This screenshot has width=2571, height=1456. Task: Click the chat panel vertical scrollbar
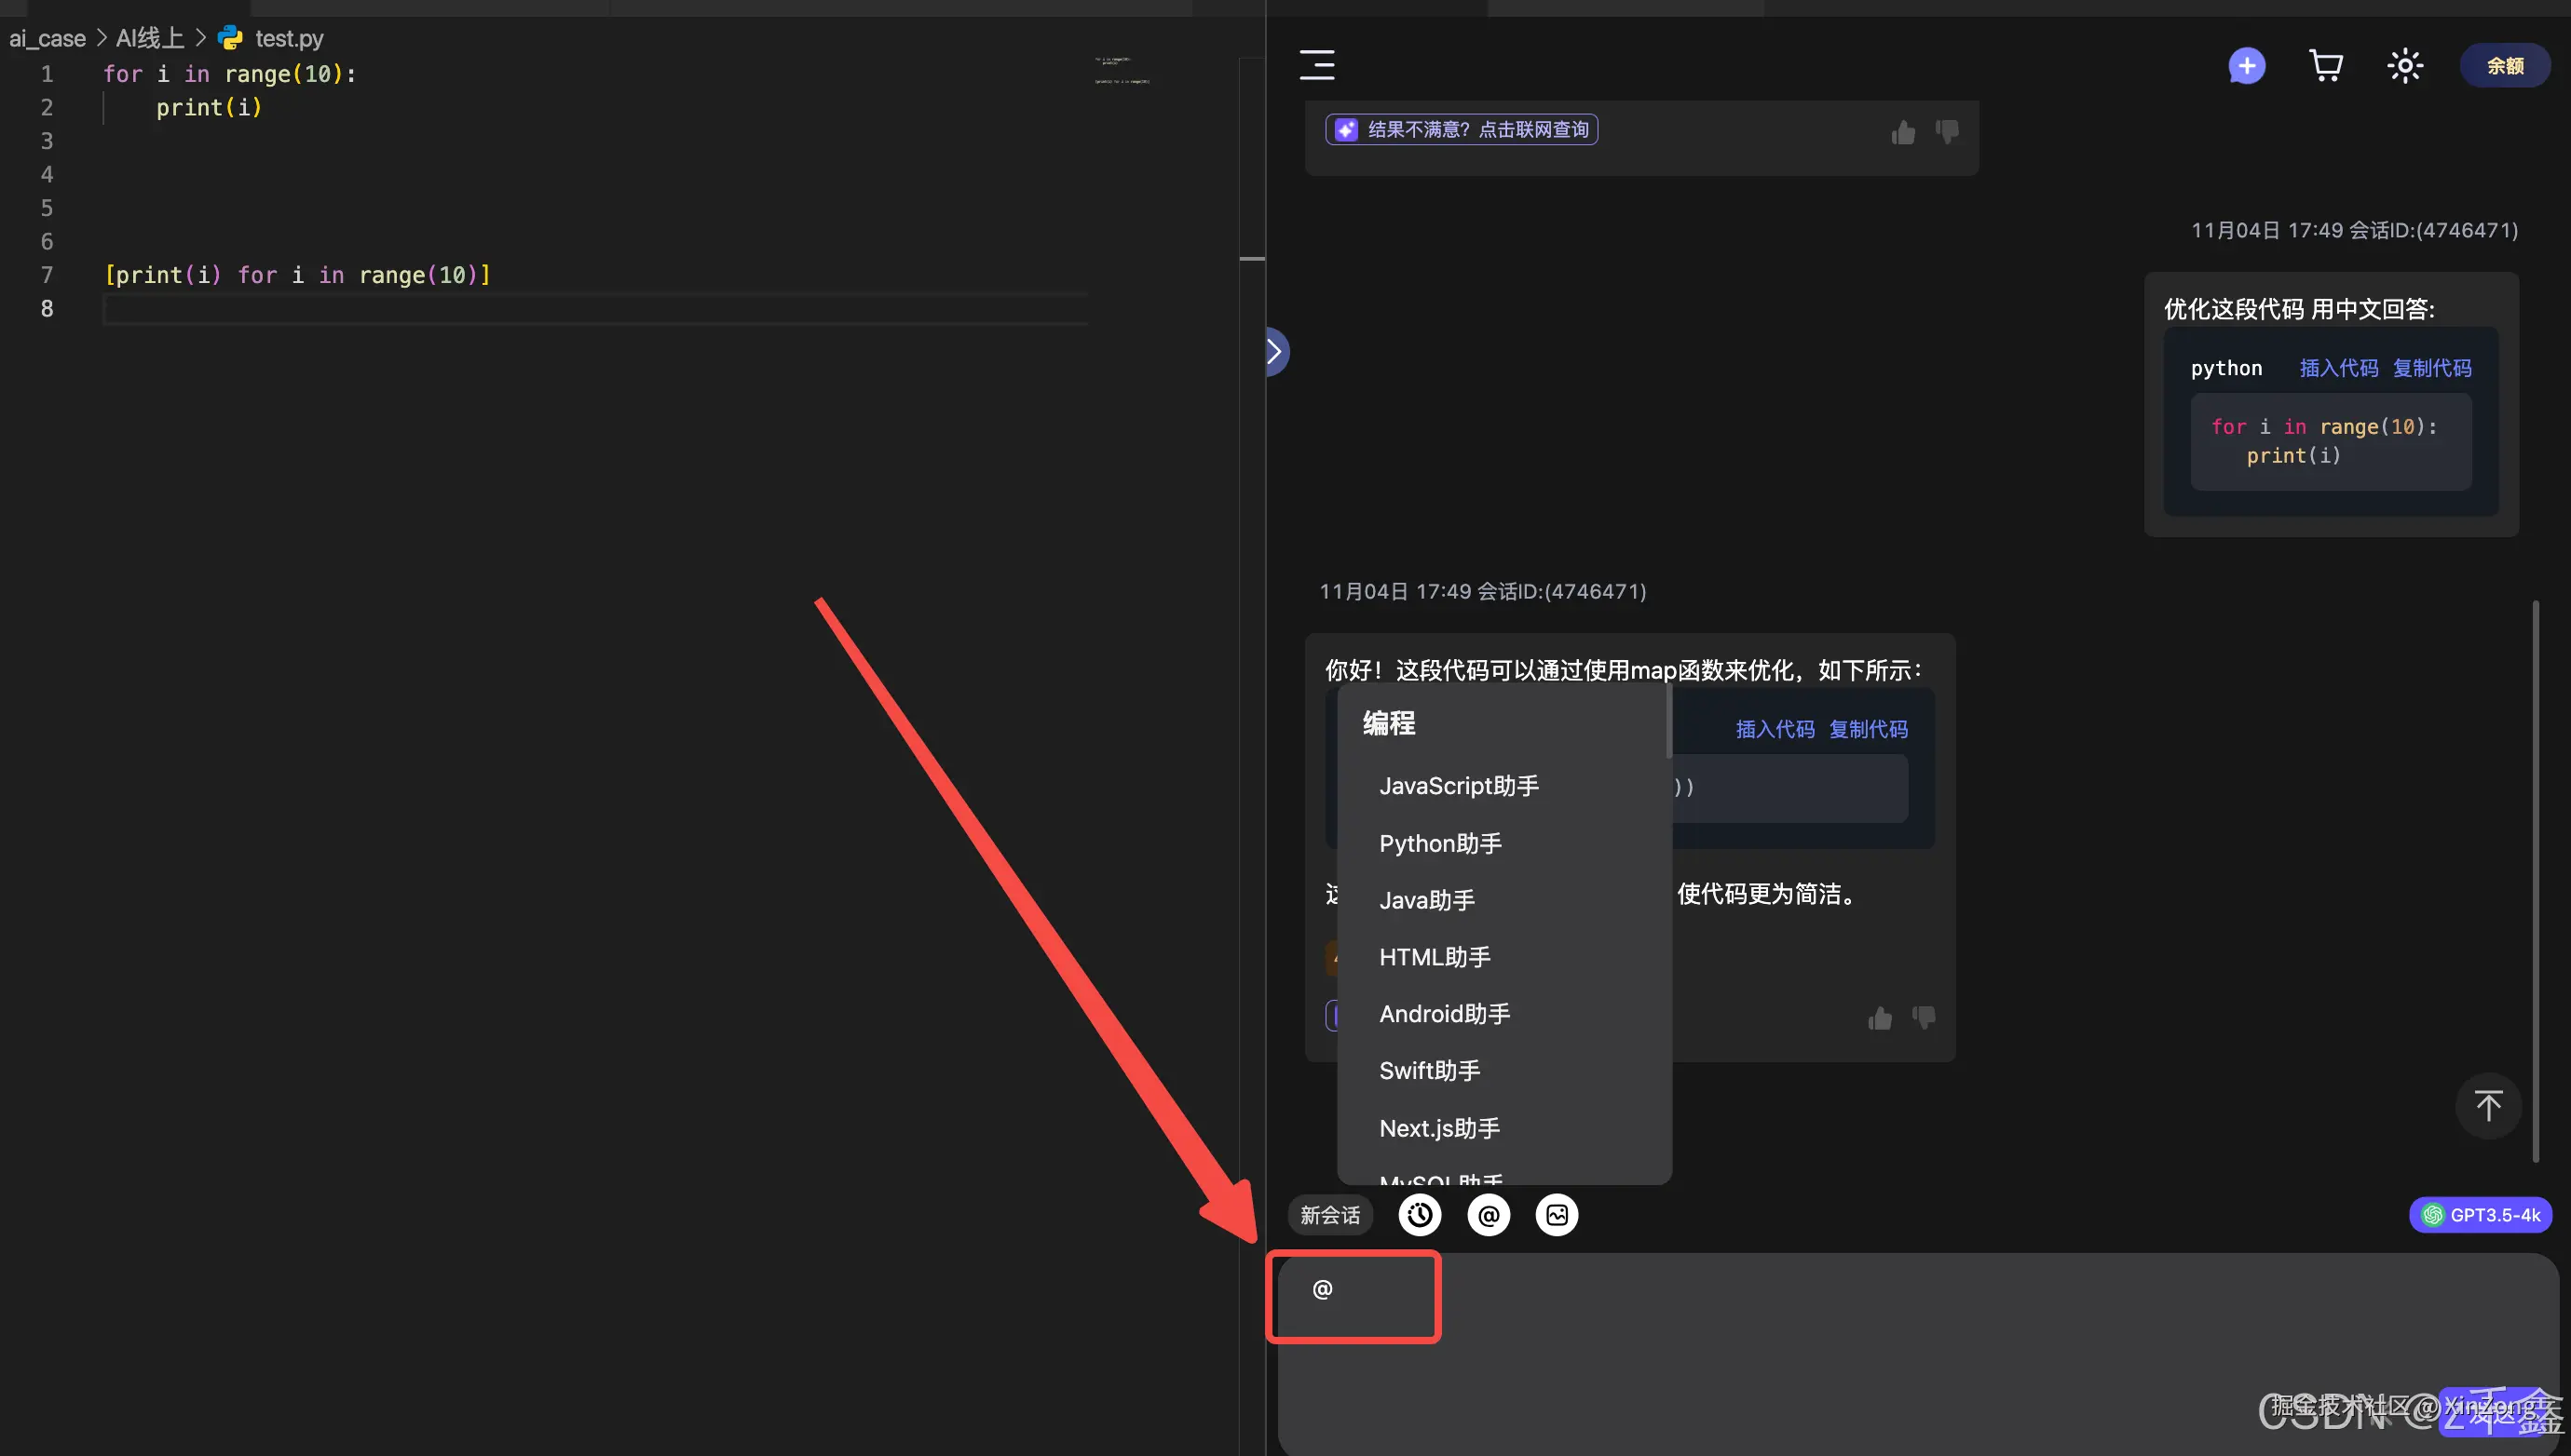2535,880
